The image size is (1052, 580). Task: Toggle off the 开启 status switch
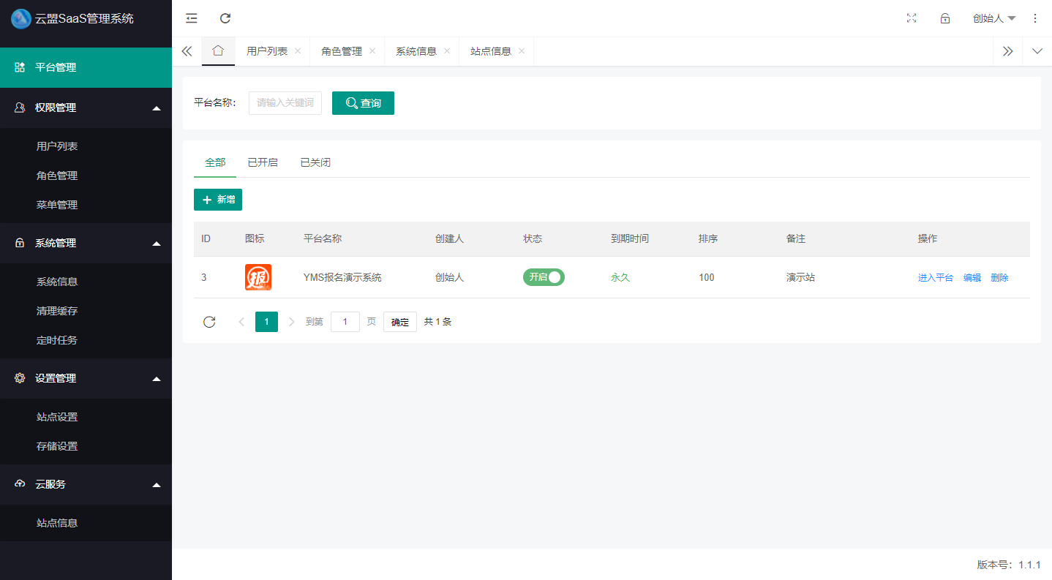[544, 277]
